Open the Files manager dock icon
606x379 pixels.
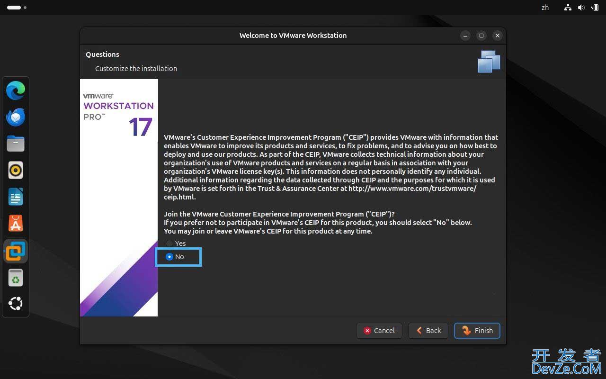16,144
